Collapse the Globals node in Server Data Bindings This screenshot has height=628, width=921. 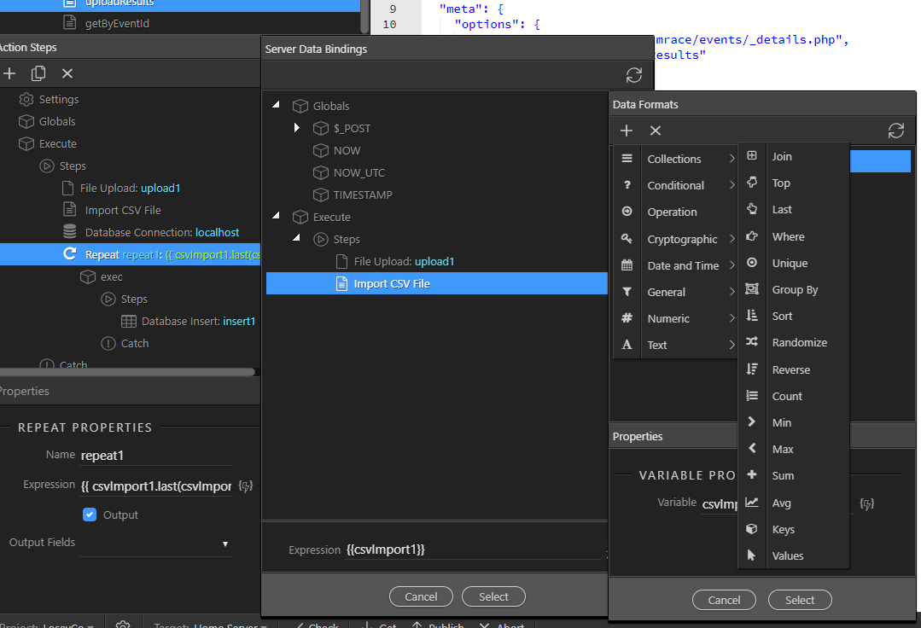click(x=276, y=106)
